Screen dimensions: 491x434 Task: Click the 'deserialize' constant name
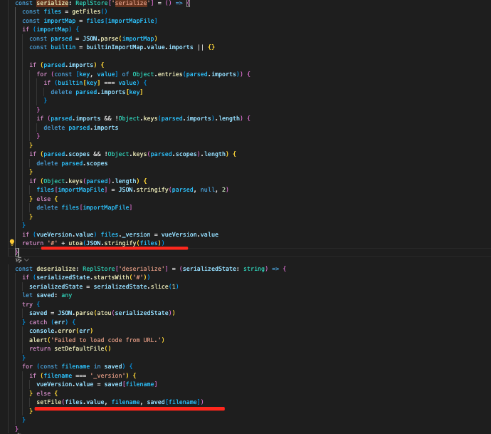click(x=56, y=269)
